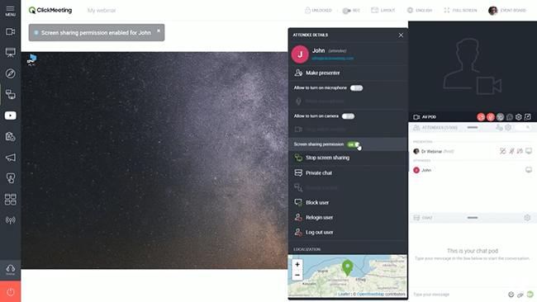Open the Breakout rooms grid icon
Image resolution: width=537 pixels, height=302 pixels.
(10, 199)
